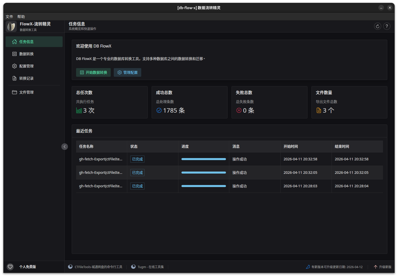Click the heart icon near 个人免费版
The width and height of the screenshot is (398, 277).
[10, 267]
